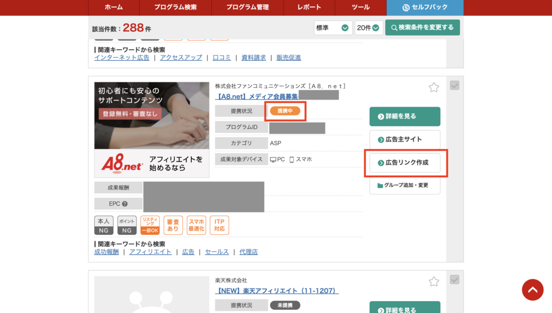The width and height of the screenshot is (552, 313).
Task: Click the スマホ最適化 badge icon
Action: tap(196, 225)
